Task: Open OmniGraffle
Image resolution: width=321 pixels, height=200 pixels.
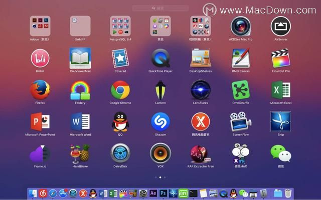Action: 241,90
